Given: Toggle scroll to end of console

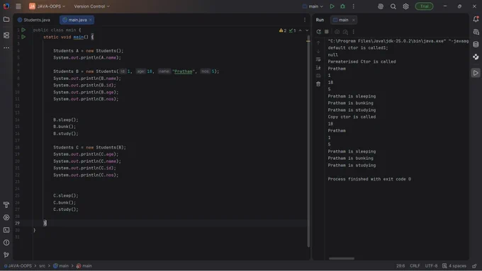Looking at the screenshot, I should [x=318, y=67].
